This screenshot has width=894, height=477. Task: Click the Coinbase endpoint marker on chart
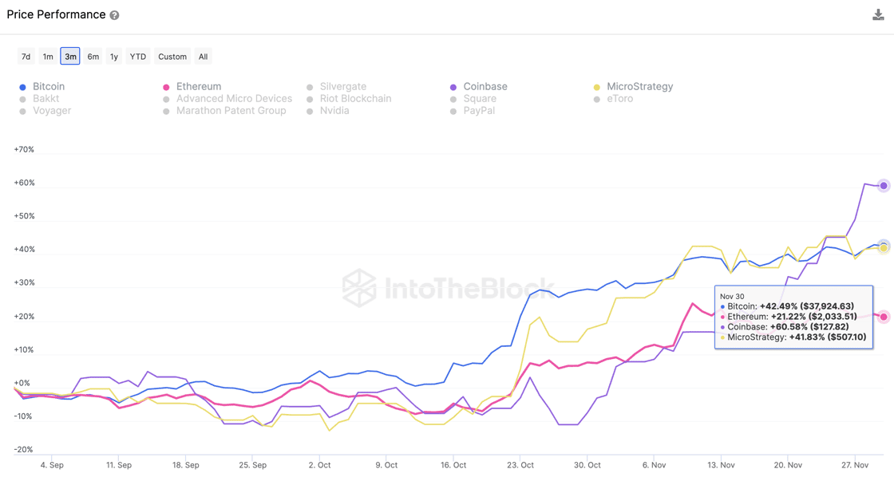[884, 186]
